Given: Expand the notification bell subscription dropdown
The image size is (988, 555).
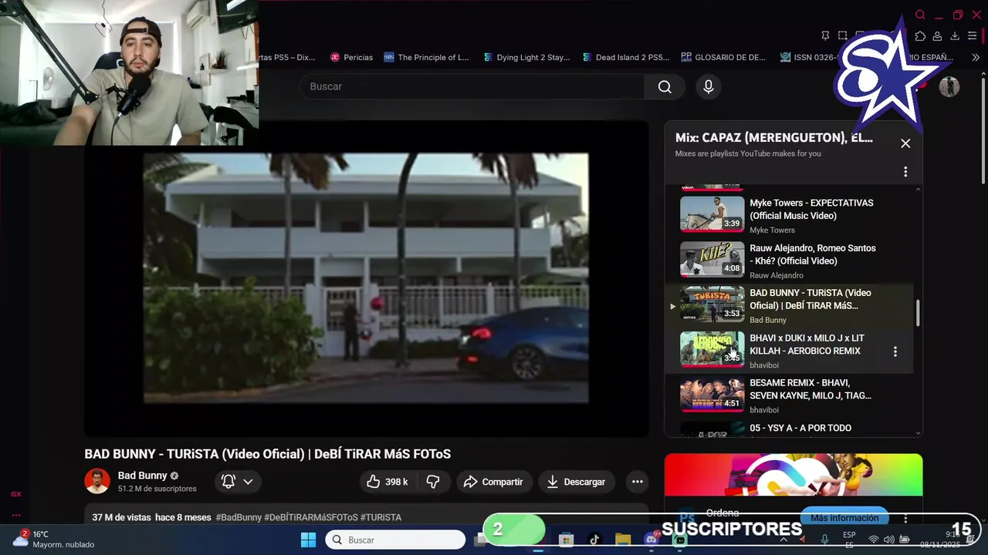Looking at the screenshot, I should point(237,482).
